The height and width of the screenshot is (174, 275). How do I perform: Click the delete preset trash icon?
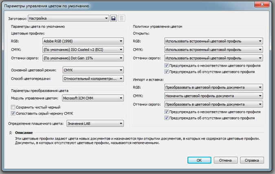tap(121, 18)
